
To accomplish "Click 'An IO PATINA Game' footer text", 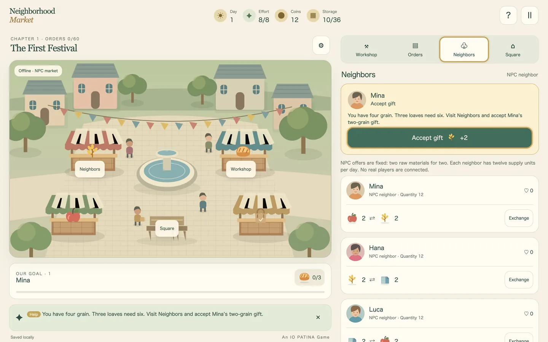I will [306, 337].
